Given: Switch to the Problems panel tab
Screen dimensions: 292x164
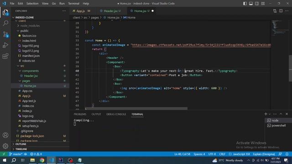Looking at the screenshot, I should [80, 114].
